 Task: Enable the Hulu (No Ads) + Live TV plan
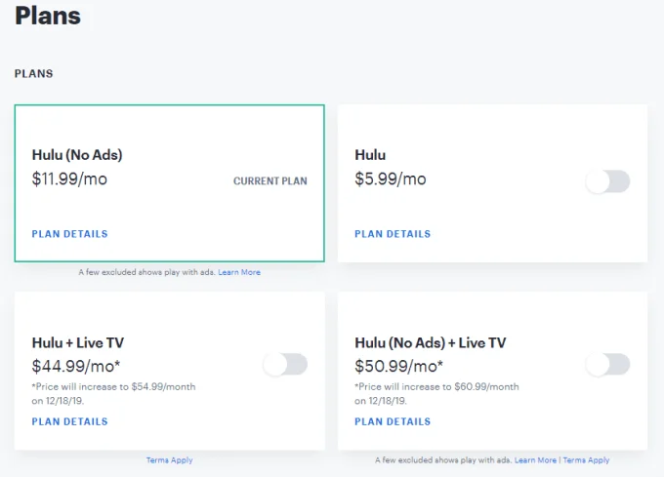click(x=608, y=365)
